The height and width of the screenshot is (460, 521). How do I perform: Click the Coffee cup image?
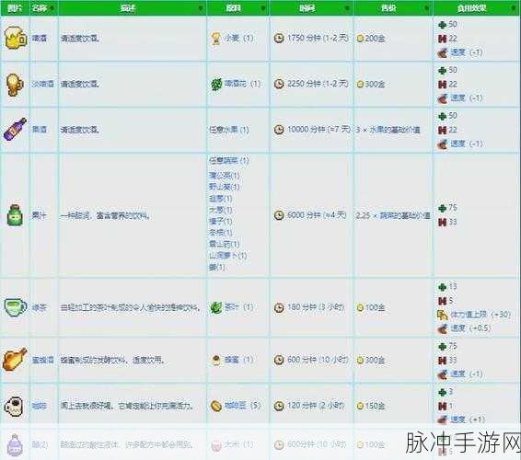[14, 406]
